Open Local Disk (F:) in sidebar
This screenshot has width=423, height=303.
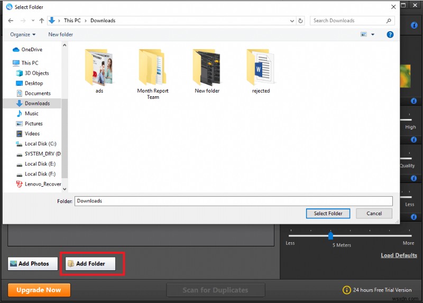(x=40, y=174)
